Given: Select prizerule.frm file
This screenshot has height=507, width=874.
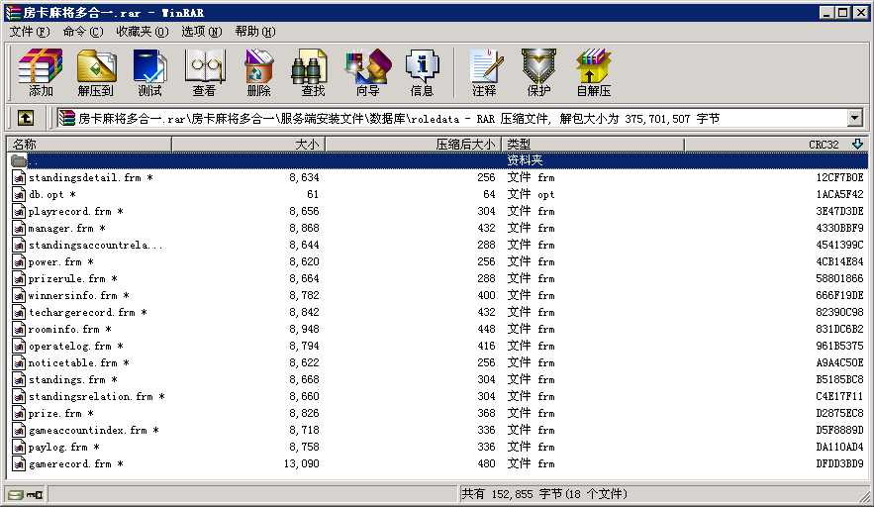Looking at the screenshot, I should tap(72, 279).
